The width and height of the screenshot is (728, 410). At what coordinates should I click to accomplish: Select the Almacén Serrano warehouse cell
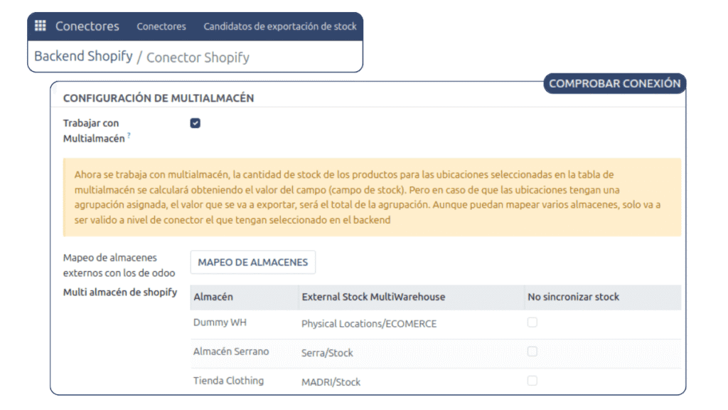pyautogui.click(x=231, y=352)
